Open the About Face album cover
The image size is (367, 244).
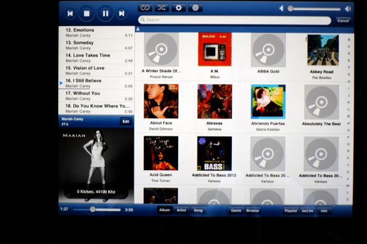[x=161, y=101]
